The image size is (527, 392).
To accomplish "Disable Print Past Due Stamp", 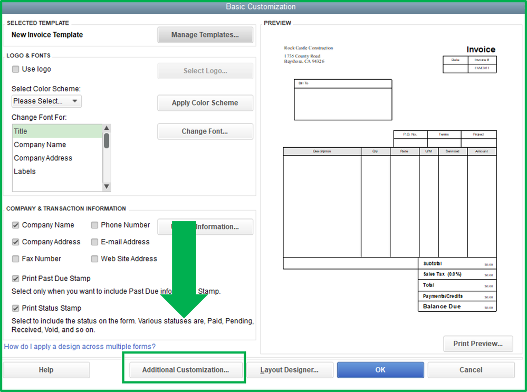I will pyautogui.click(x=15, y=279).
